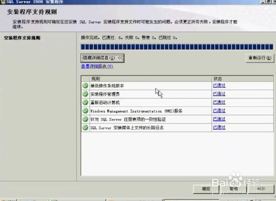Click the 重新运行 button
276x201 pixels.
pyautogui.click(x=260, y=58)
